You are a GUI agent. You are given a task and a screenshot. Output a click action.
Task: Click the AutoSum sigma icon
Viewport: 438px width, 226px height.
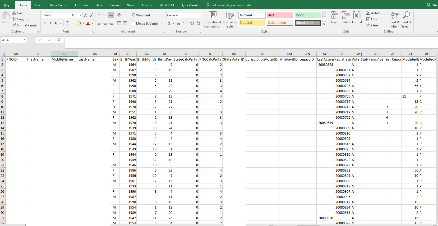pos(368,13)
